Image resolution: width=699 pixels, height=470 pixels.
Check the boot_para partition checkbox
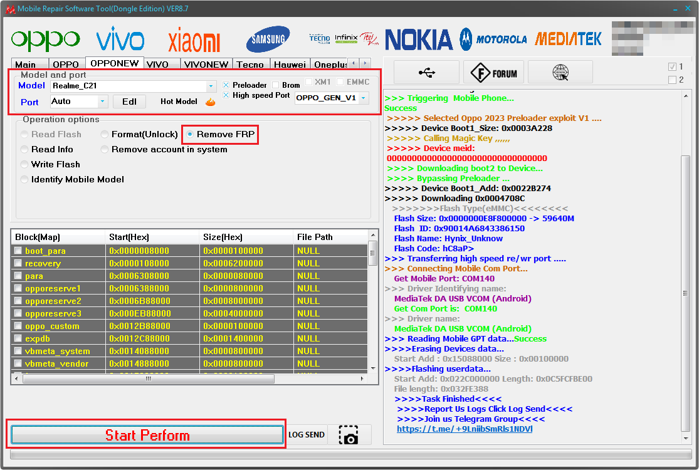(x=18, y=251)
